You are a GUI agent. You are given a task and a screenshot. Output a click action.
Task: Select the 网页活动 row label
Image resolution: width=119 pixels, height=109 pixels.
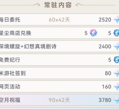[x=10, y=87]
